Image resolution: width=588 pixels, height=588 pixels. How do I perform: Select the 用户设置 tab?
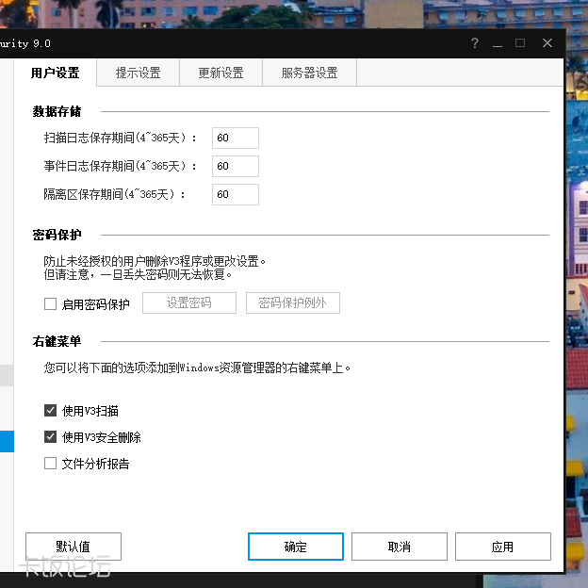tap(55, 73)
